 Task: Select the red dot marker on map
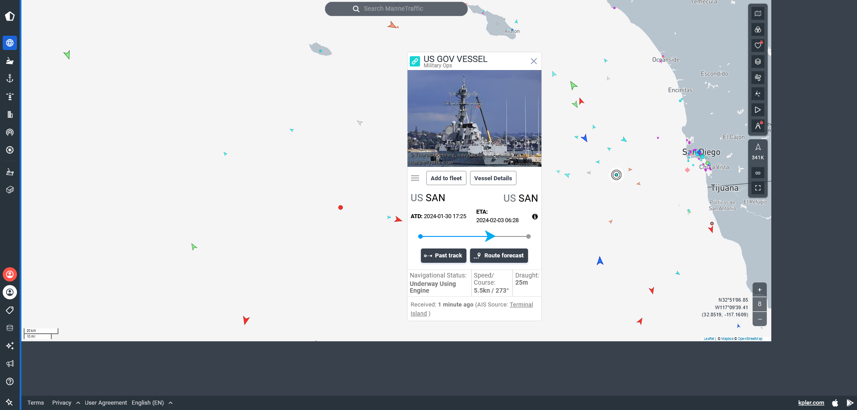pos(341,207)
